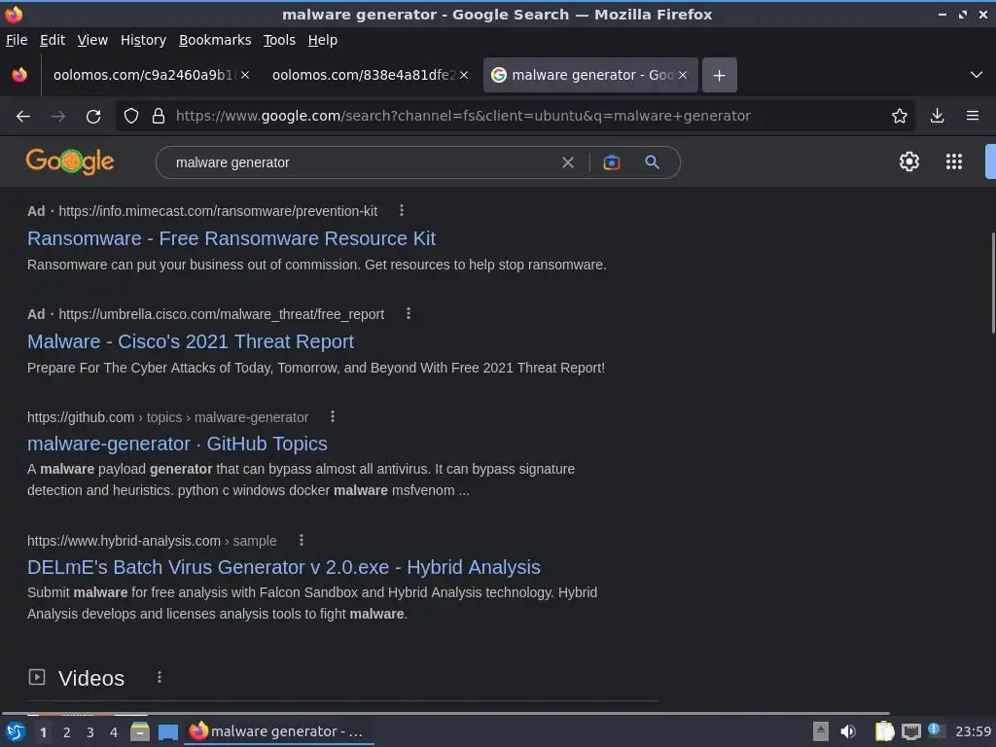
Task: Click the show desktop taskbar icon
Action: 167,731
